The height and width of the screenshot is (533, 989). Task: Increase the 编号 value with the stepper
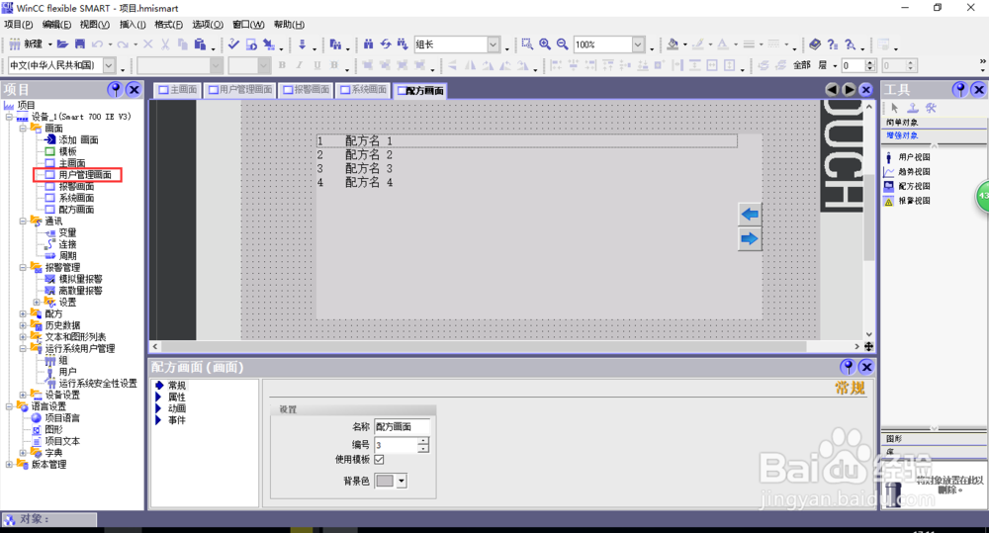tap(423, 441)
